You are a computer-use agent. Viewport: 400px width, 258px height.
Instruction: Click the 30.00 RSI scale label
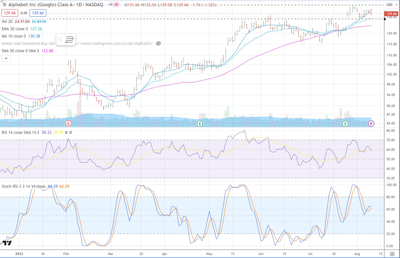tap(391, 178)
